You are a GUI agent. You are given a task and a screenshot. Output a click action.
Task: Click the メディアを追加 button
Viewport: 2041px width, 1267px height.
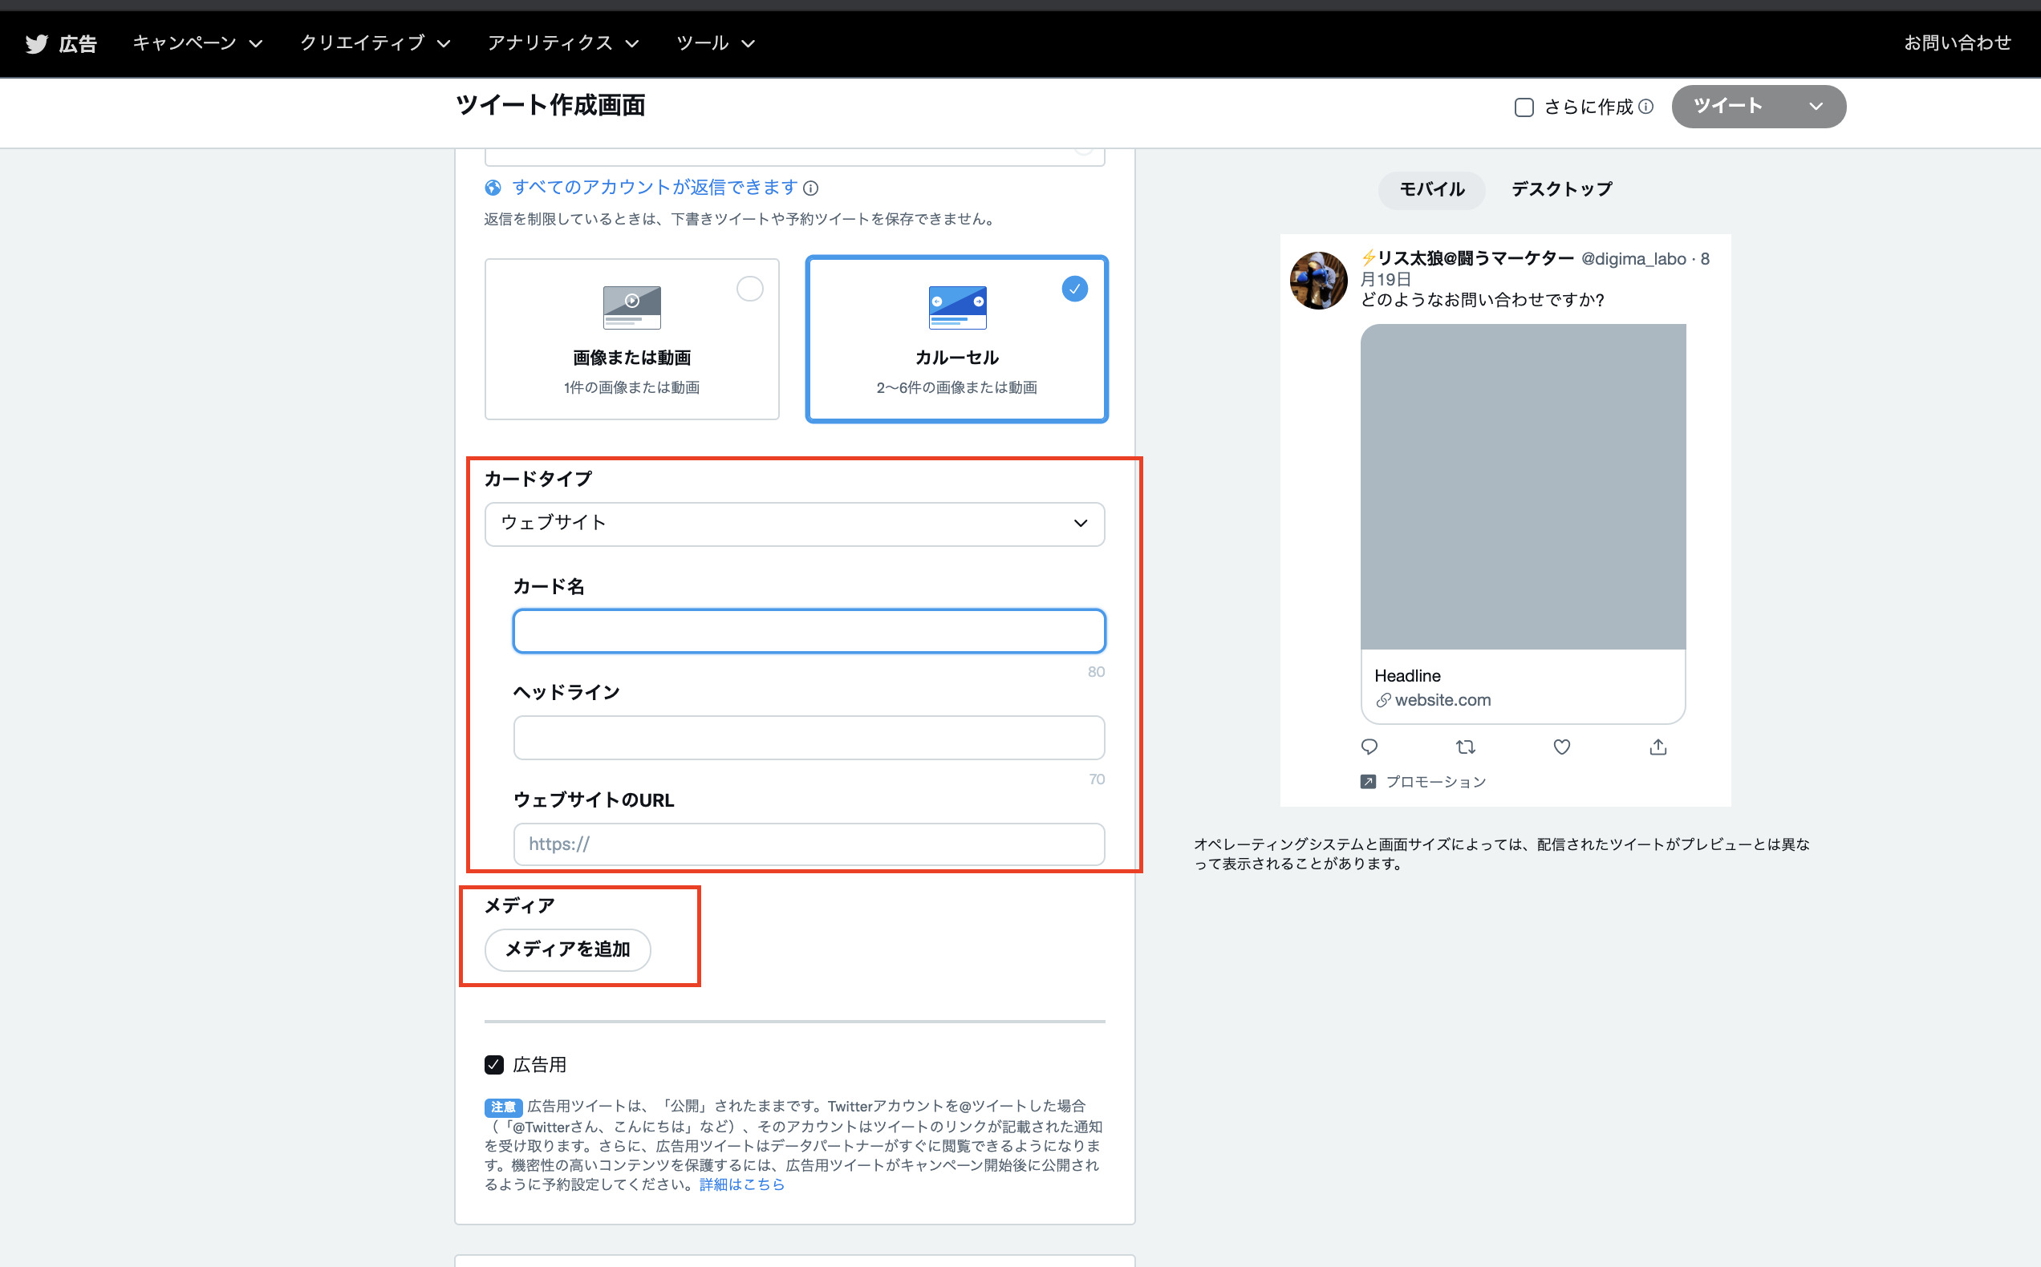[x=566, y=949]
